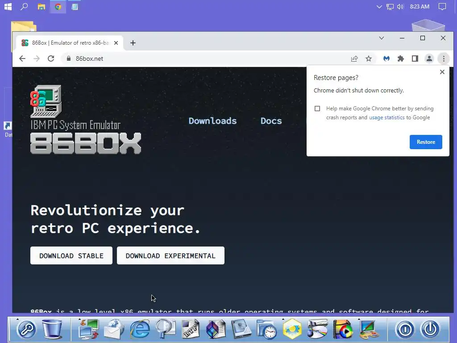Open the mail envelope dock icon
This screenshot has width=457, height=343.
114,329
